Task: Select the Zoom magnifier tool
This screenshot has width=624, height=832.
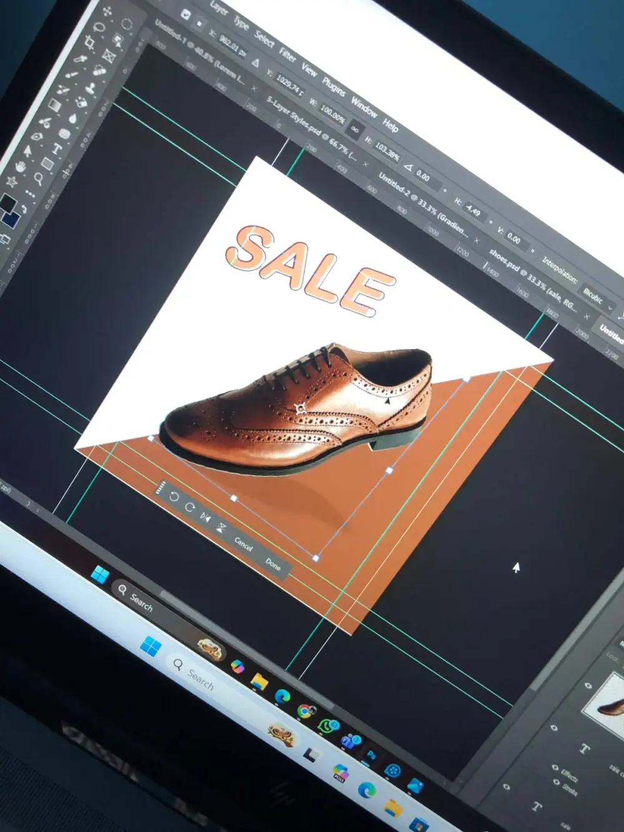Action: 39,179
